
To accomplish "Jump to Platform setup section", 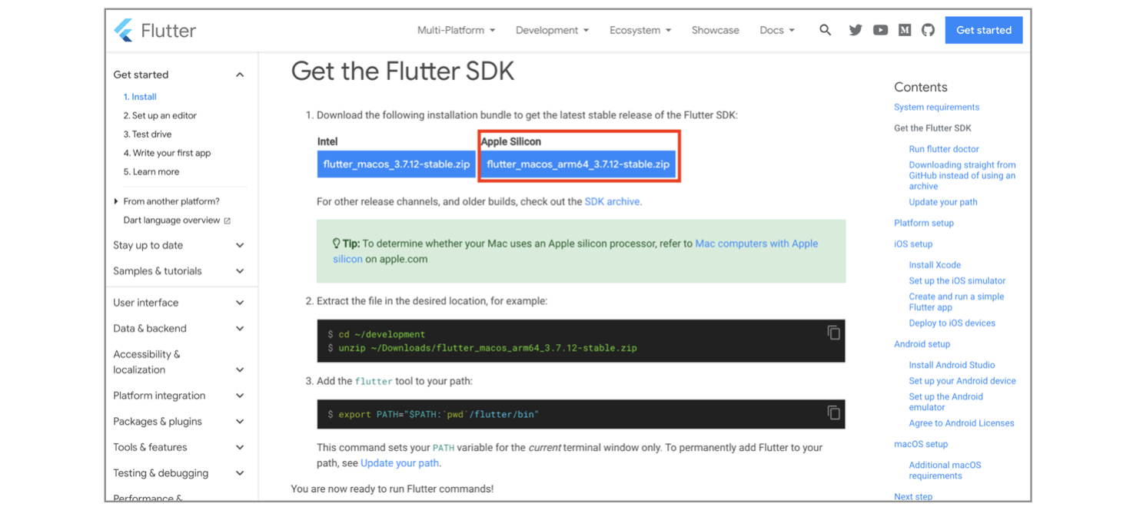I will (924, 223).
